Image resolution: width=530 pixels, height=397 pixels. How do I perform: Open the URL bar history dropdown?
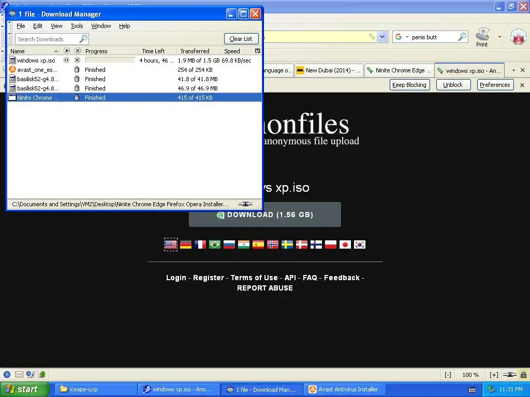tap(382, 37)
